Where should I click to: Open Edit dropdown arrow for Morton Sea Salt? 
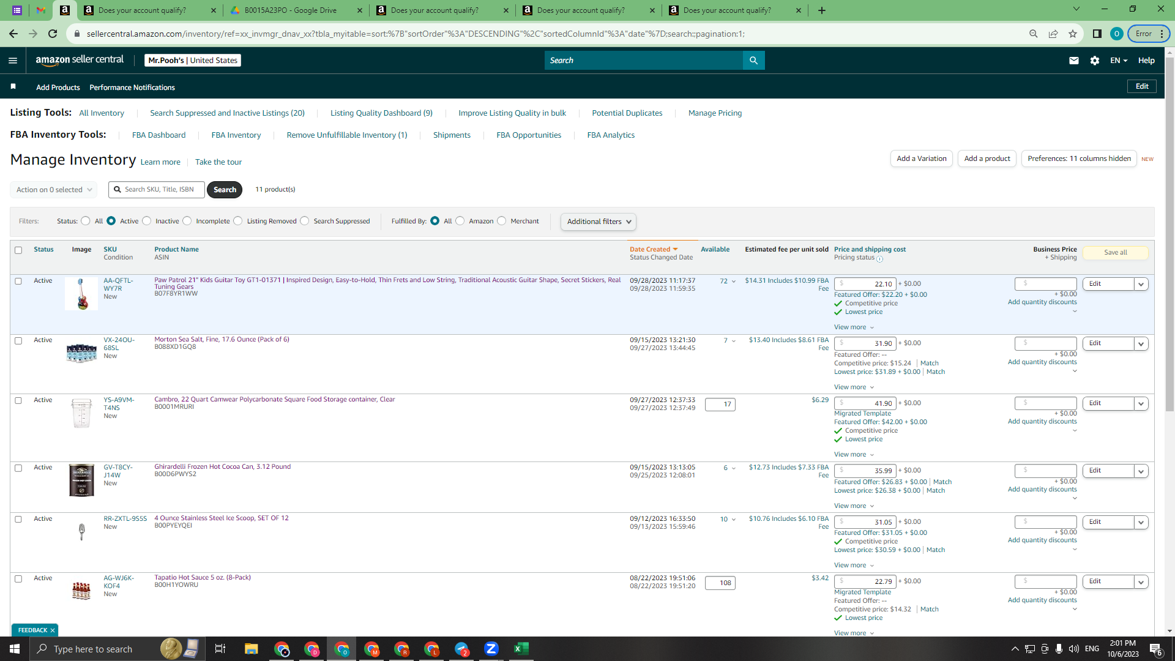tap(1141, 343)
